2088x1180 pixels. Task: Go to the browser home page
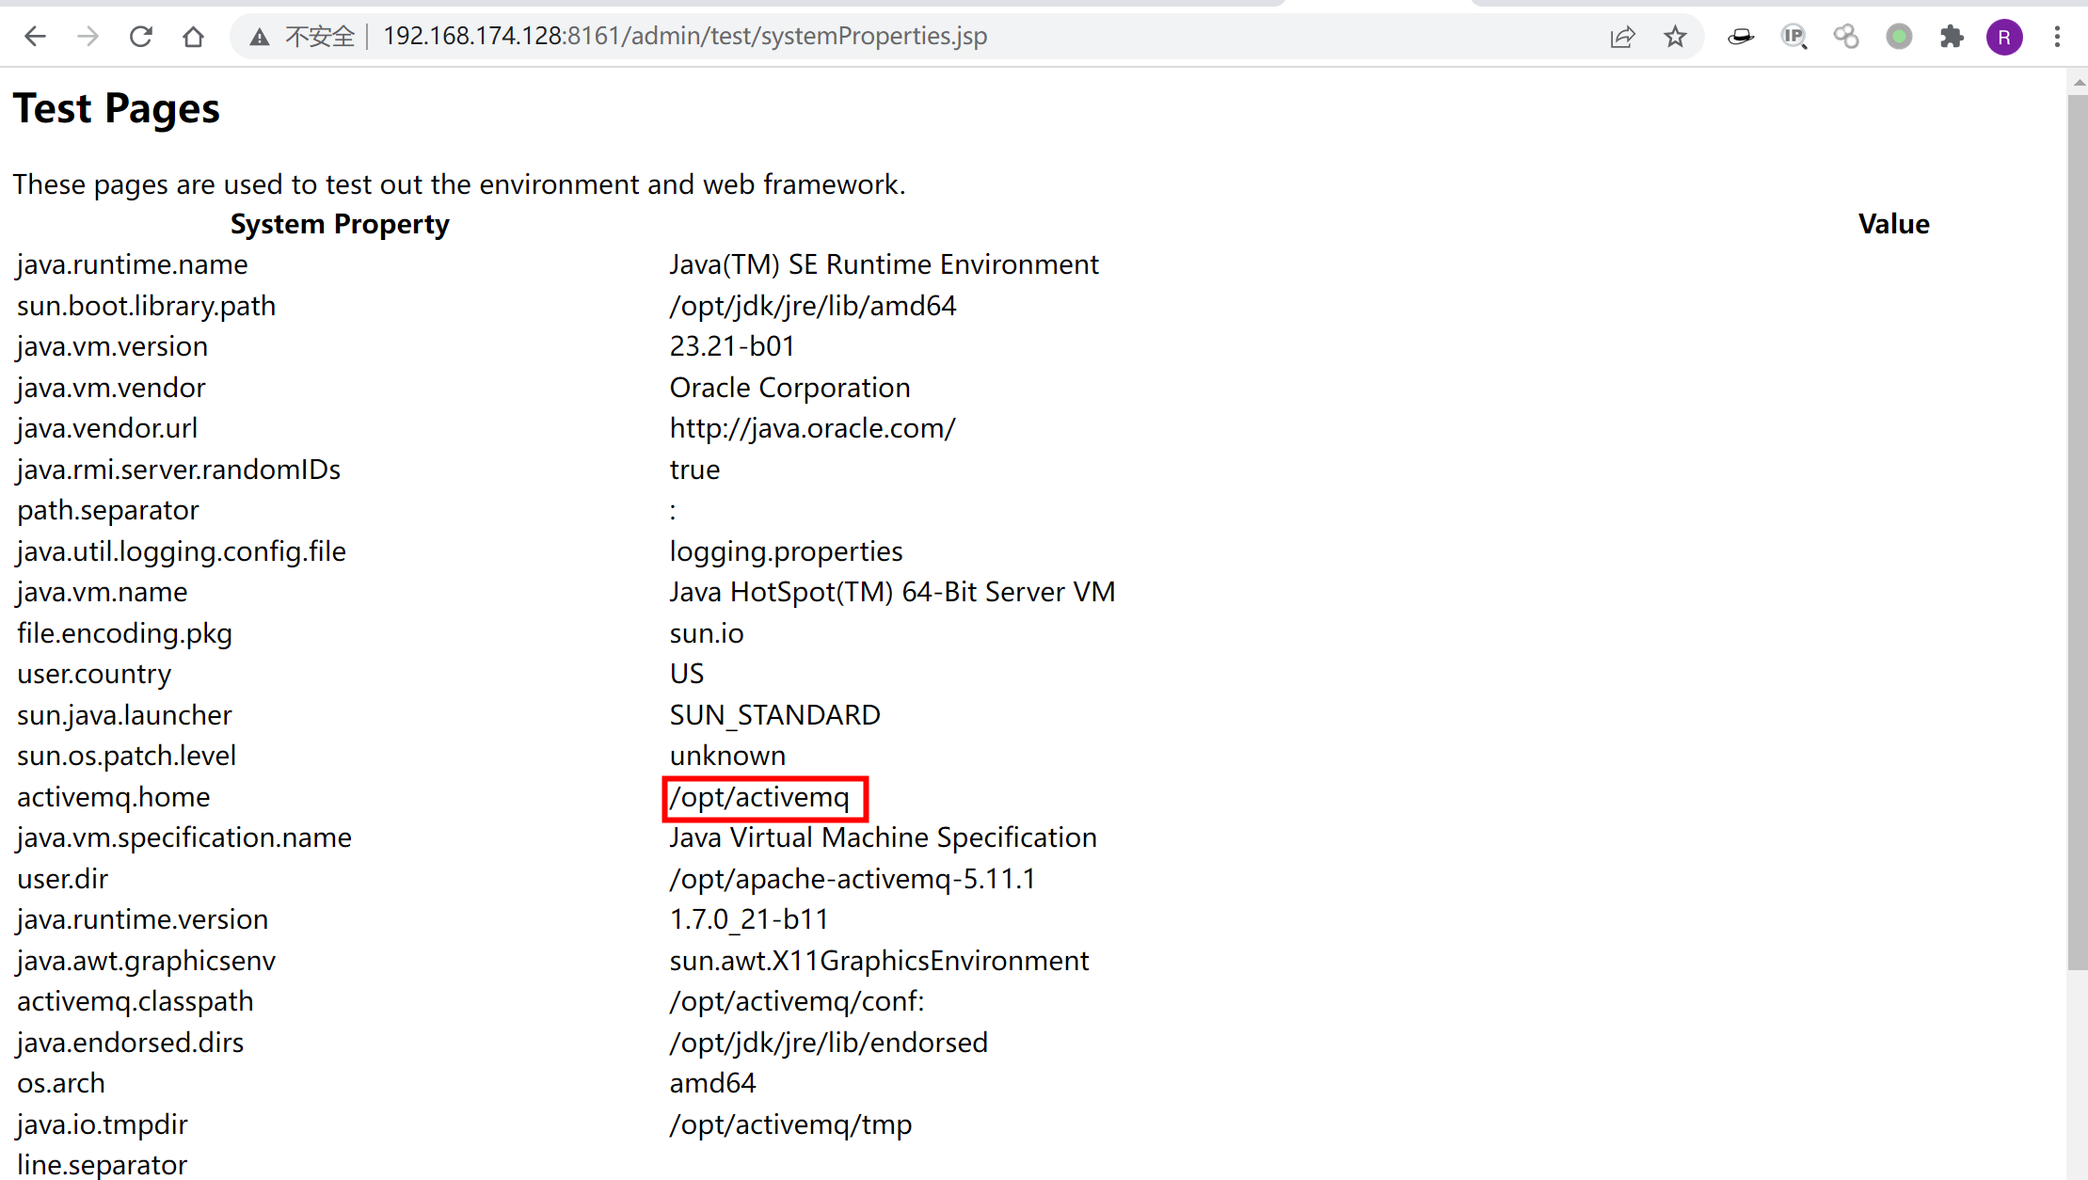point(193,37)
